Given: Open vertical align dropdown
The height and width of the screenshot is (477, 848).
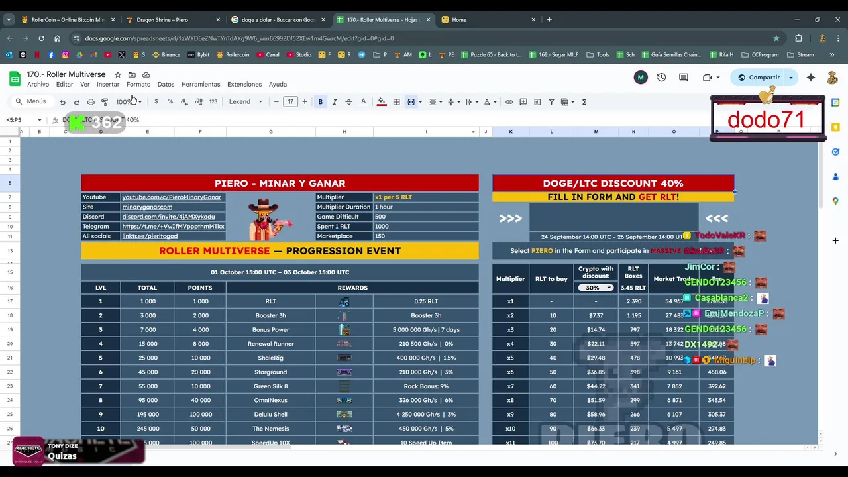Looking at the screenshot, I should 453,102.
